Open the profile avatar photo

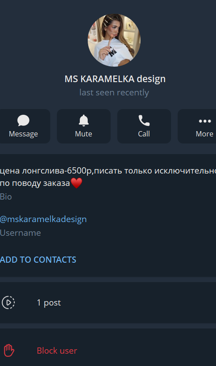click(x=114, y=40)
